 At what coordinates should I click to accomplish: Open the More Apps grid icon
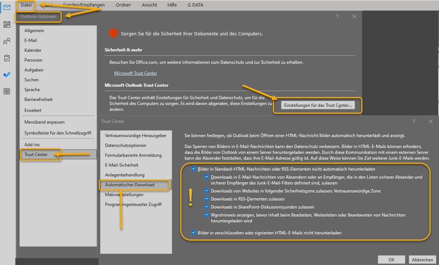7,91
